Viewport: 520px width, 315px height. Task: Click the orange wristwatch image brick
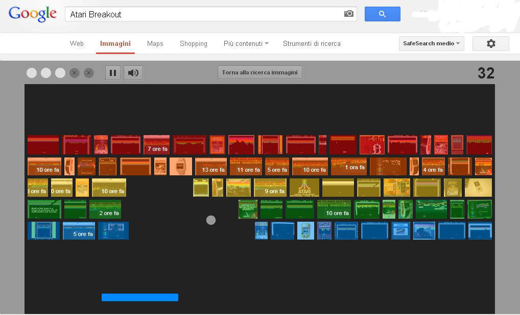pos(181,167)
